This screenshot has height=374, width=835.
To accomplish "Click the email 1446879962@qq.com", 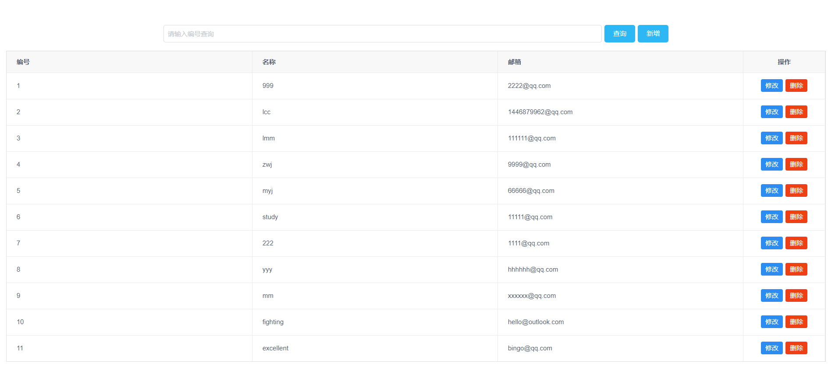I will (540, 112).
